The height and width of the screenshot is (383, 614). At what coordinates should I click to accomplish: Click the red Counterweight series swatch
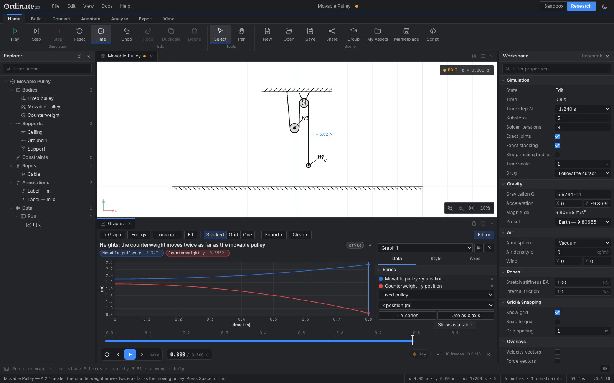tap(381, 286)
